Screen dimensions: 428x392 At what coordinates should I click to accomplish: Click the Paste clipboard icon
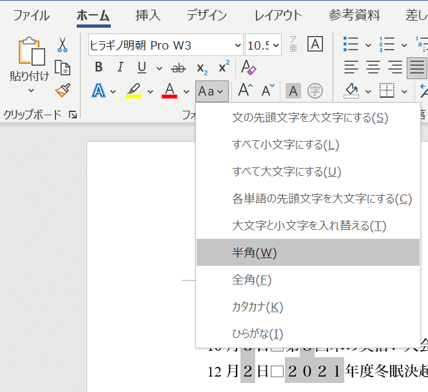tap(32, 51)
